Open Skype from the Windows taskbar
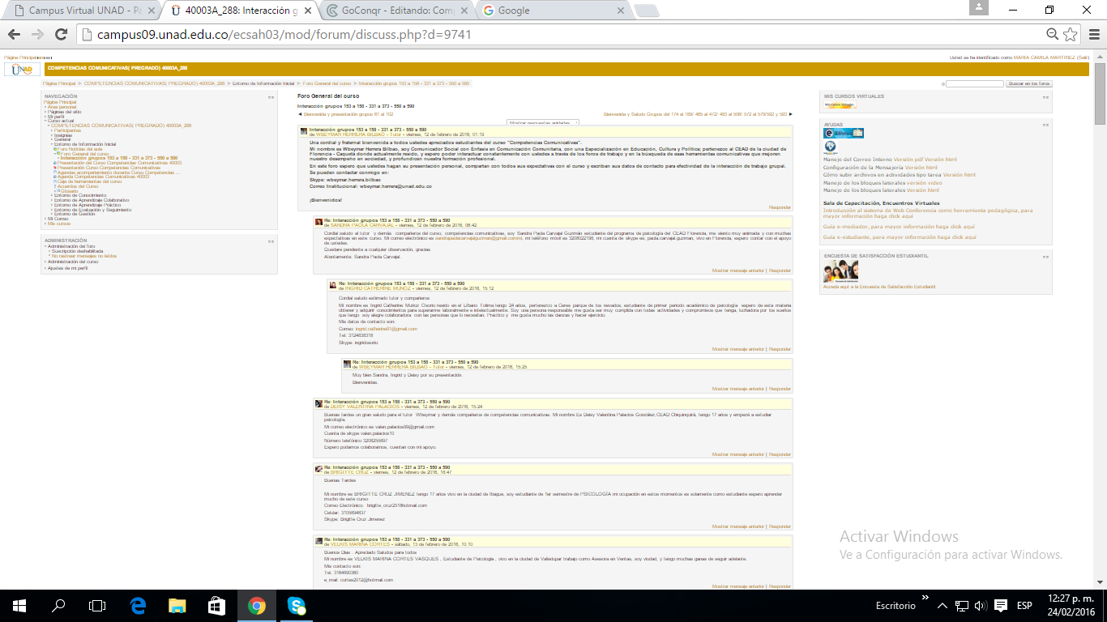 pyautogui.click(x=296, y=605)
